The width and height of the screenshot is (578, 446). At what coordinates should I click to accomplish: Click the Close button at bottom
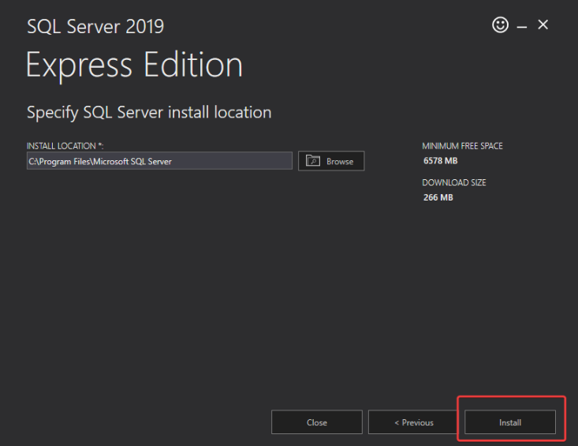pyautogui.click(x=317, y=422)
